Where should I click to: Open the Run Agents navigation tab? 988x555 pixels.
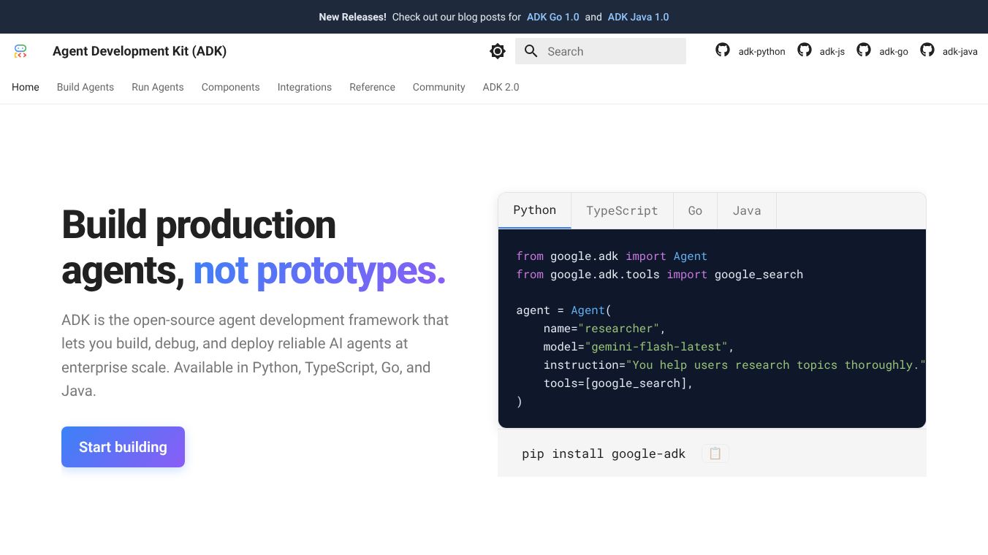tap(158, 87)
